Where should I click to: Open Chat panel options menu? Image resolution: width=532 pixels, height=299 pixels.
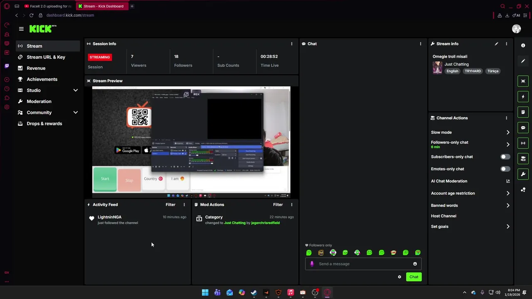420,44
